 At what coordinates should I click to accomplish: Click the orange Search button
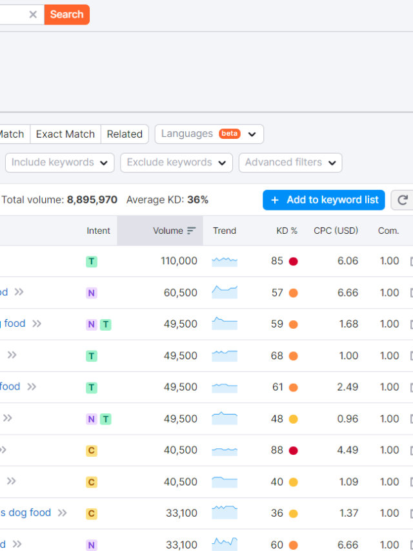click(66, 14)
